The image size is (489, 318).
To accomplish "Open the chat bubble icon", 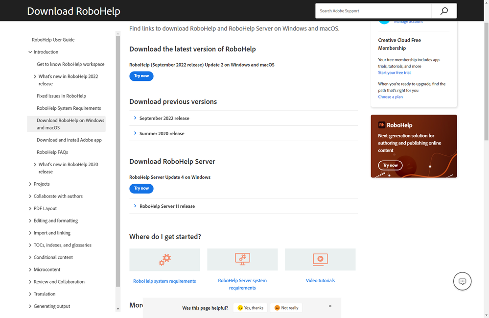I will (x=462, y=281).
